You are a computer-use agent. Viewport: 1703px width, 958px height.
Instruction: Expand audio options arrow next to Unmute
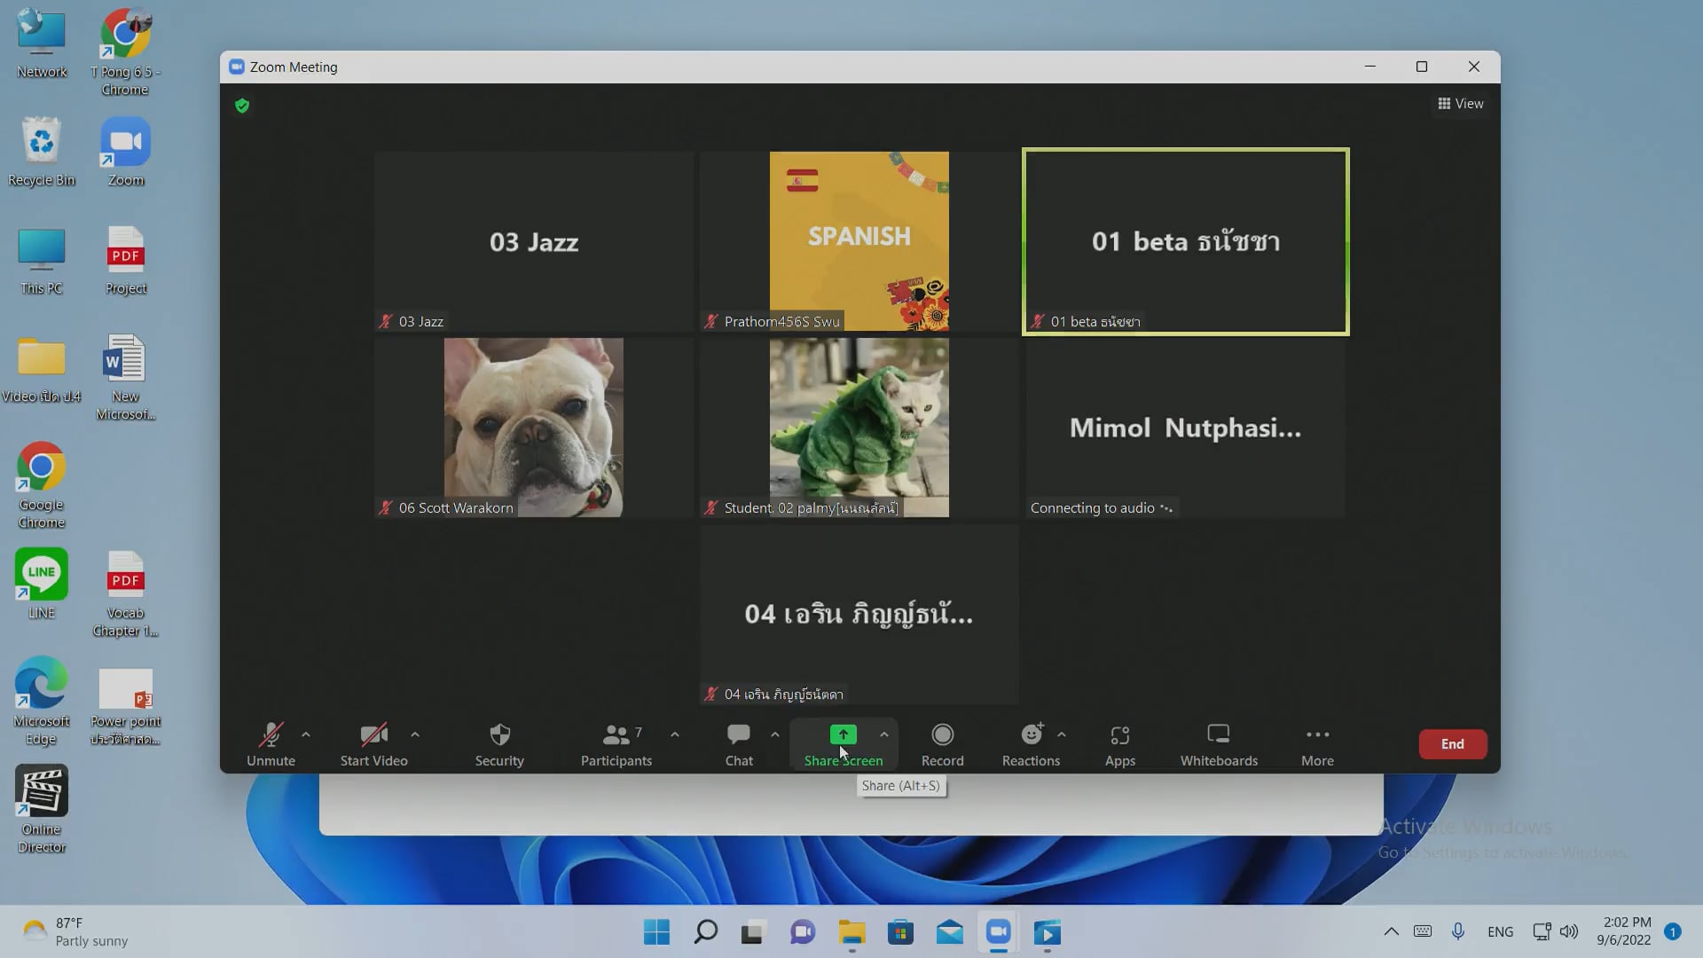coord(306,734)
